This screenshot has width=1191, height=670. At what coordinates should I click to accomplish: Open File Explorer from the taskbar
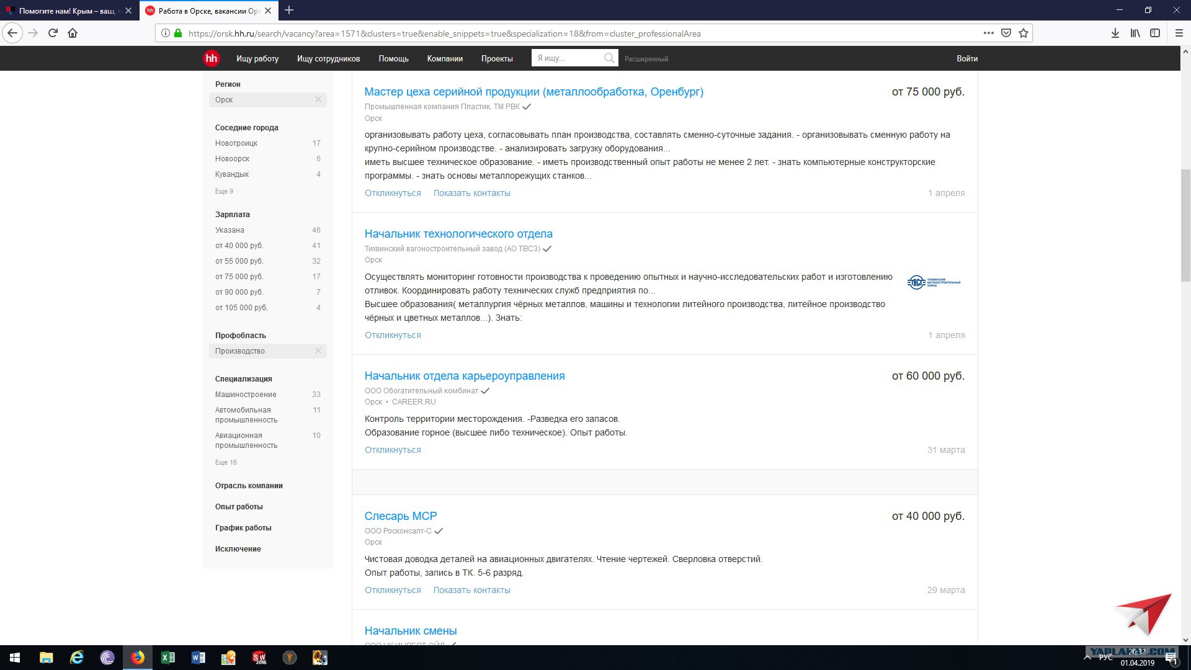click(x=46, y=658)
